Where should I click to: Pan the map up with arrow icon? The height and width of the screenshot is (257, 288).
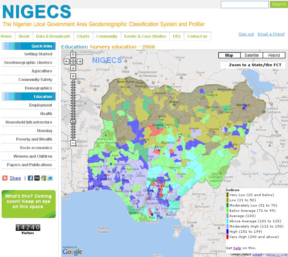point(73,55)
